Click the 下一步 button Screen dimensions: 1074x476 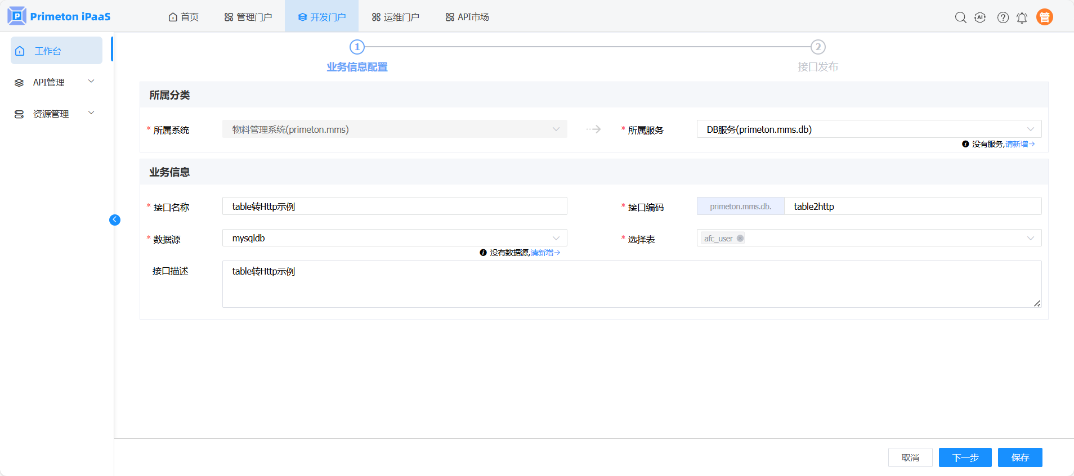coord(965,457)
